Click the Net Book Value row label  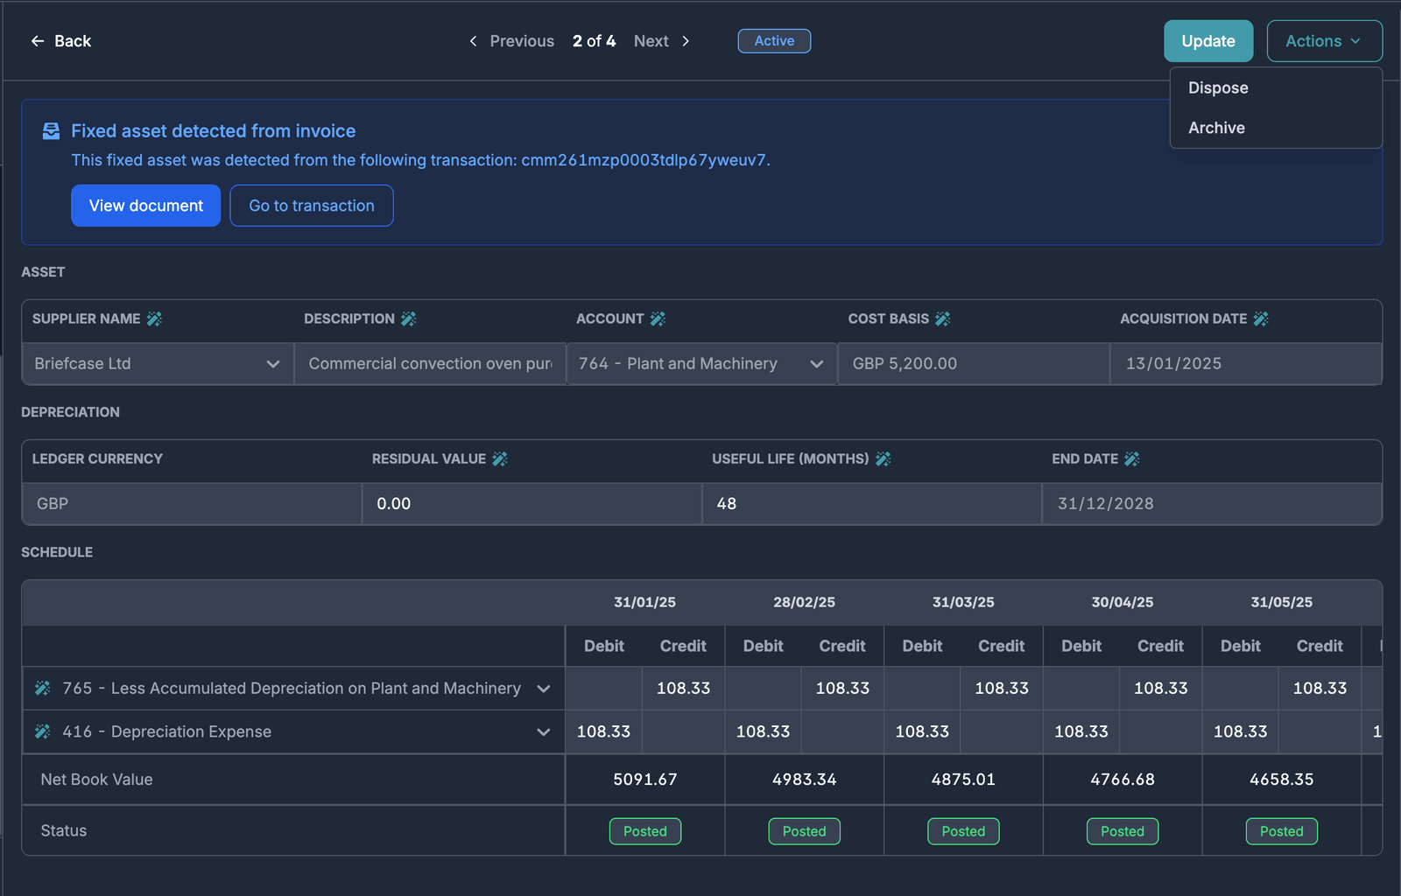click(x=96, y=780)
